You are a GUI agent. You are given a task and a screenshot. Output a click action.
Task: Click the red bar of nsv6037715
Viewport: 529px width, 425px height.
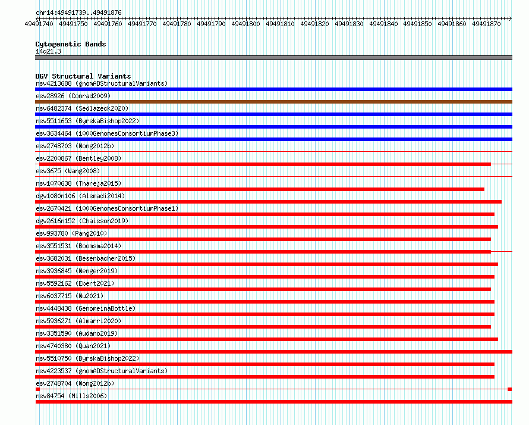tap(265, 302)
